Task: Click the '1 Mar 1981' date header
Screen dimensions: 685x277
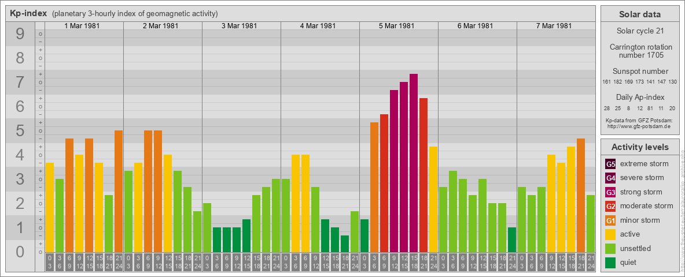Action: pyautogui.click(x=82, y=26)
